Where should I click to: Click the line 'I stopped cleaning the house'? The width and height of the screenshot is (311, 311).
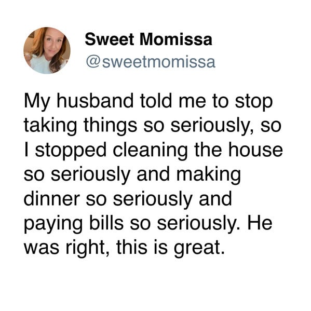click(x=154, y=151)
